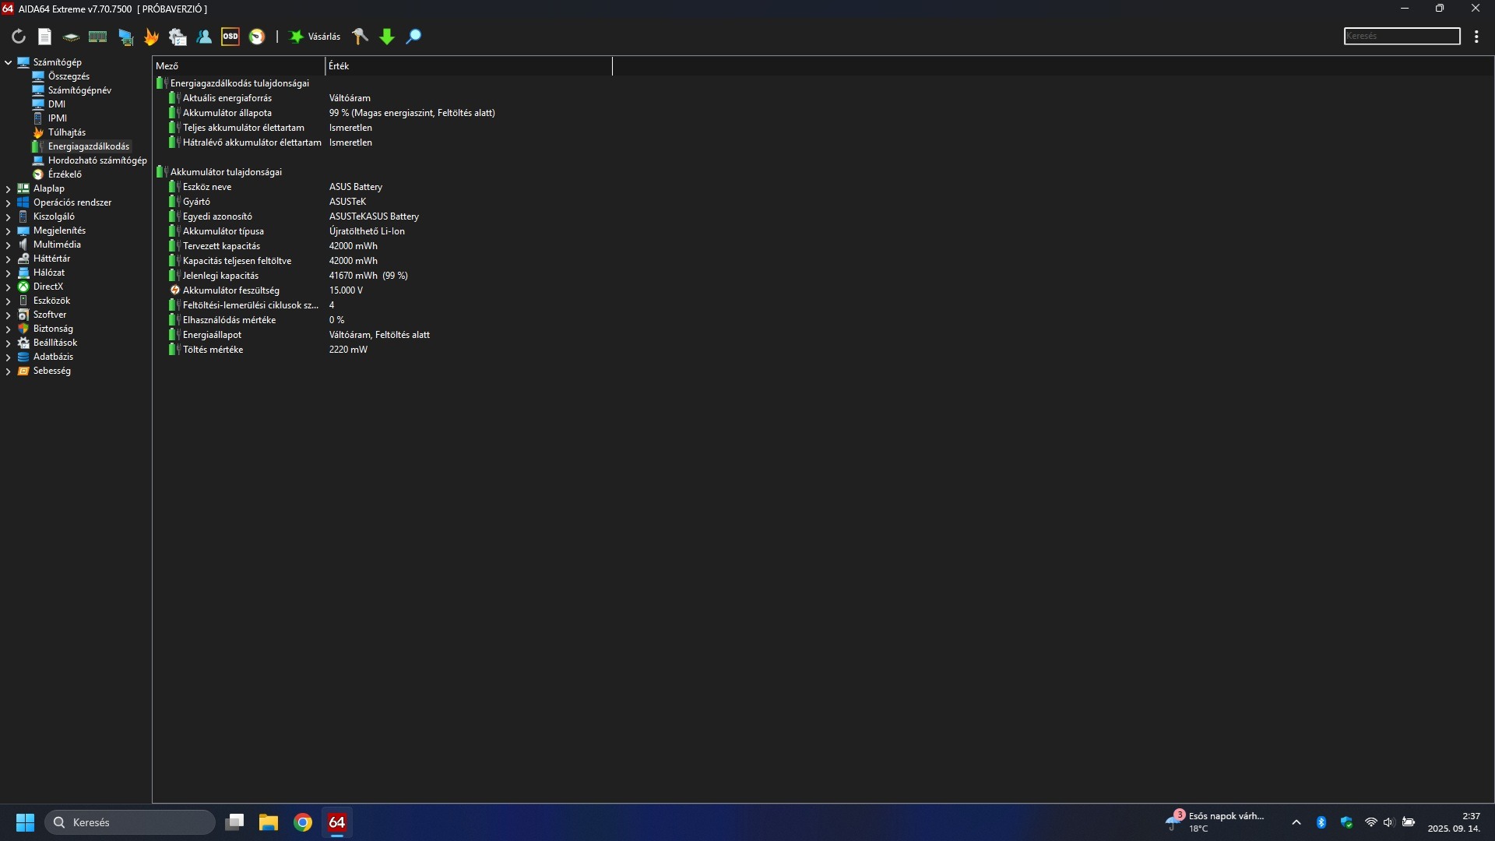Screen dimensions: 1495x841
Task: Click the OSD panel toolbar icon
Action: pos(230,37)
